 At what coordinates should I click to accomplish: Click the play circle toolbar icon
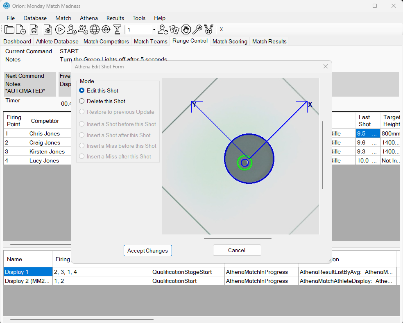tap(60, 29)
